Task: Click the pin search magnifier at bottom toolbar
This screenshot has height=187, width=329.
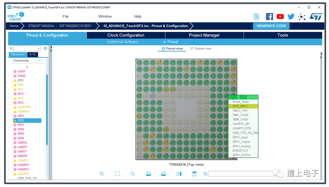Action: (x=205, y=174)
